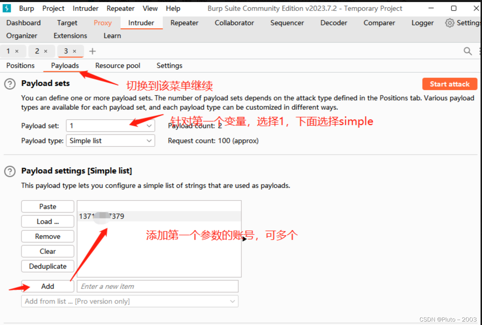
Task: Close Intruder tab 1
Action: (17, 51)
